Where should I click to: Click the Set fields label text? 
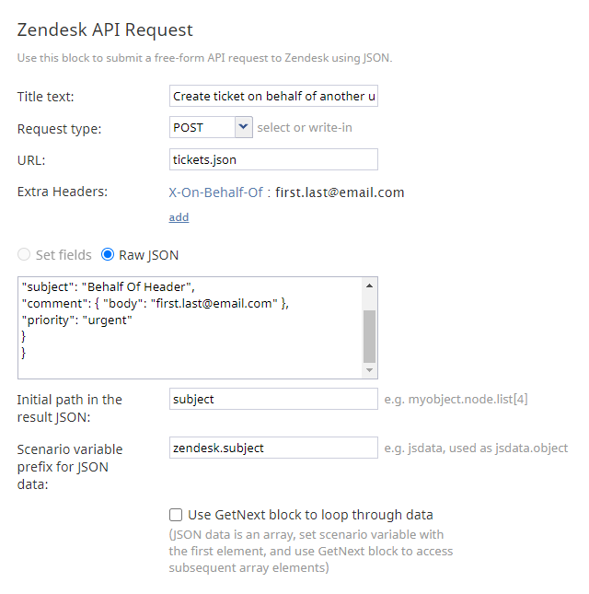point(64,255)
